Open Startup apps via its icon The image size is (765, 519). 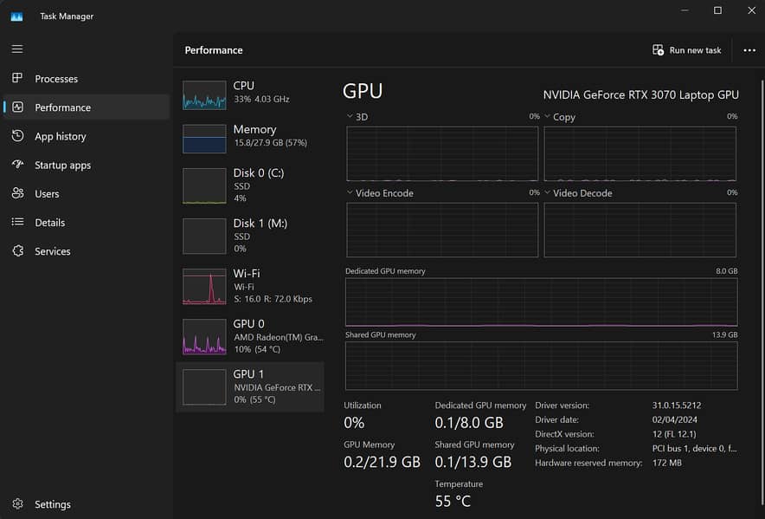pyautogui.click(x=17, y=165)
